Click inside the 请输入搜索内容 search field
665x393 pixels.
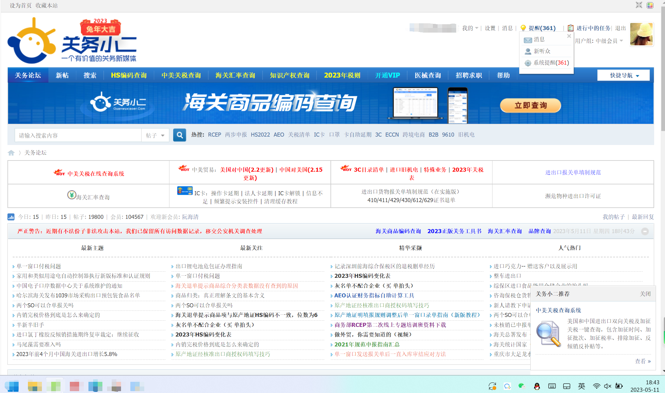(x=78, y=135)
